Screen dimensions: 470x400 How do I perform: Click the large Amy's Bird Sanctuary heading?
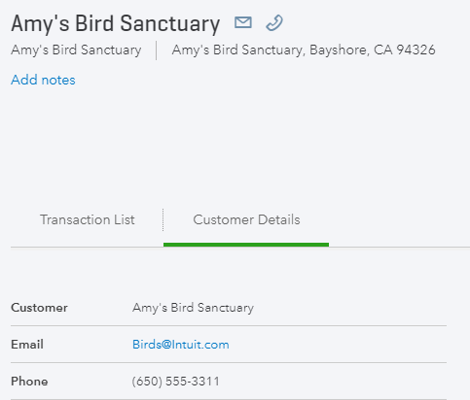point(116,24)
